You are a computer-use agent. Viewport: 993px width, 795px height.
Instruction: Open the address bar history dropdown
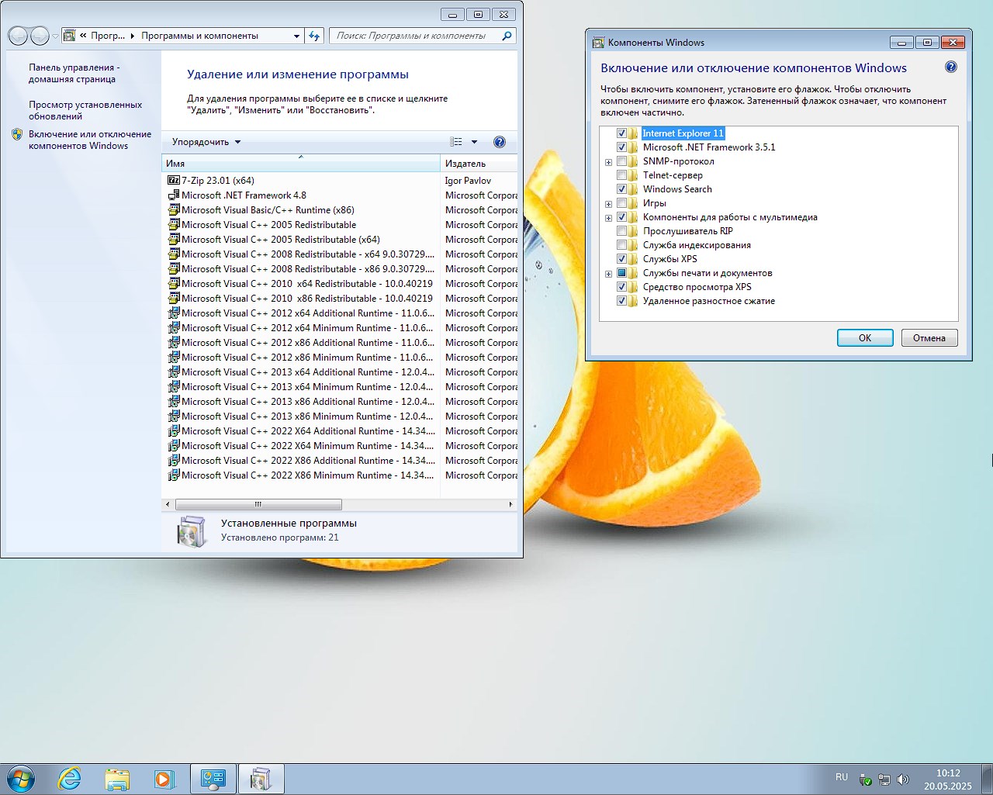[296, 36]
